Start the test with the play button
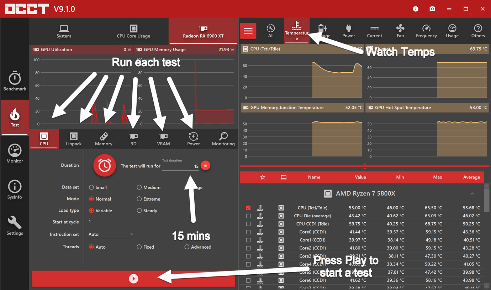 point(133,279)
